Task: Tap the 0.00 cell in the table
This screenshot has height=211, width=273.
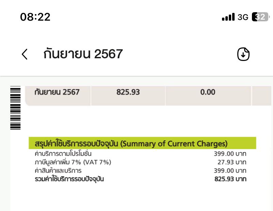Action: [208, 92]
